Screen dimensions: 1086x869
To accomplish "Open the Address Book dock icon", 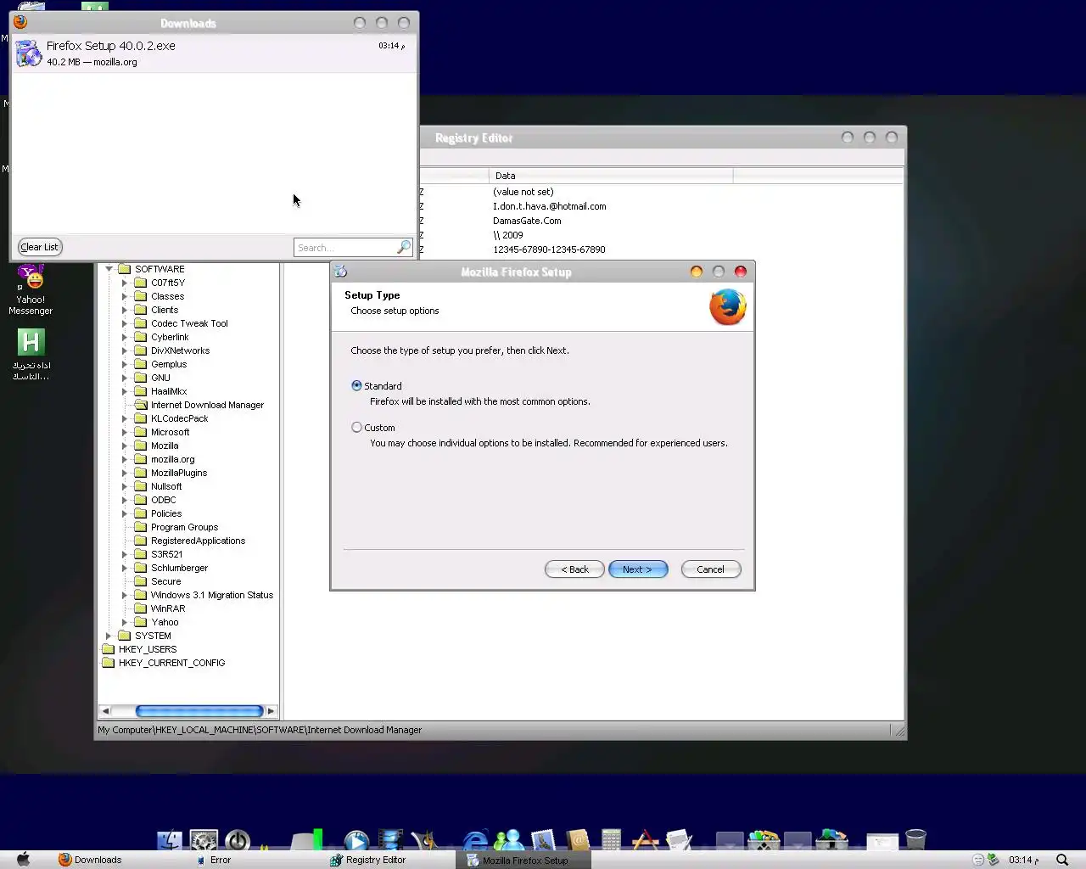I will (577, 839).
